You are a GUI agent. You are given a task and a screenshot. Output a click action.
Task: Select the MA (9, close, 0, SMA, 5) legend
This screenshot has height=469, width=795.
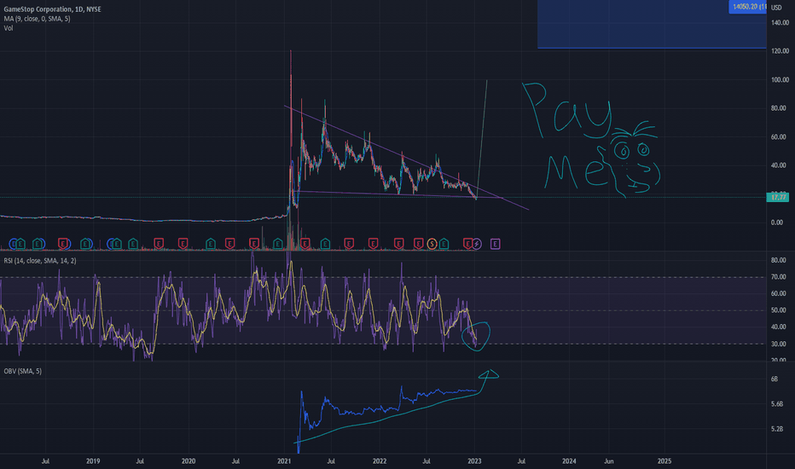pos(37,19)
